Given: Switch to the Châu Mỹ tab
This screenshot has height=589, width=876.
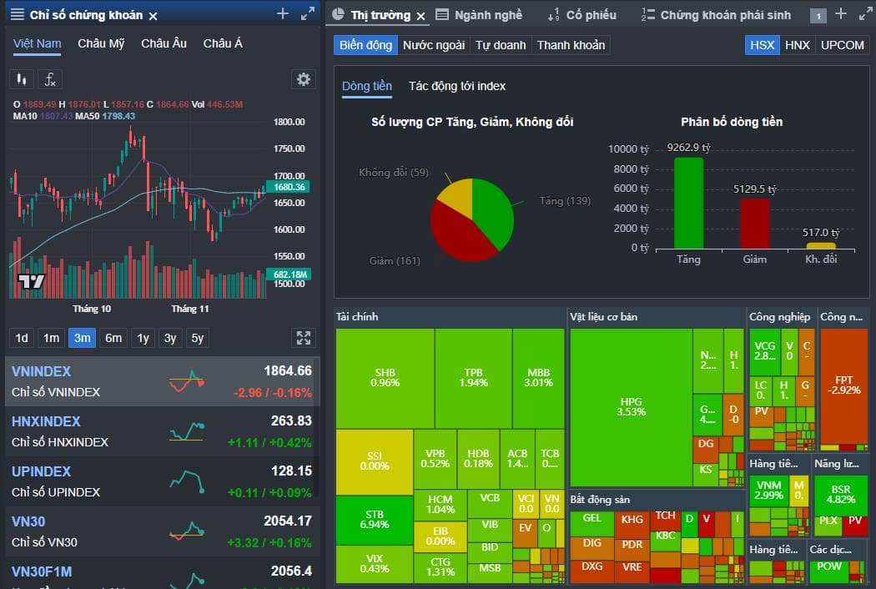Looking at the screenshot, I should pos(101,43).
